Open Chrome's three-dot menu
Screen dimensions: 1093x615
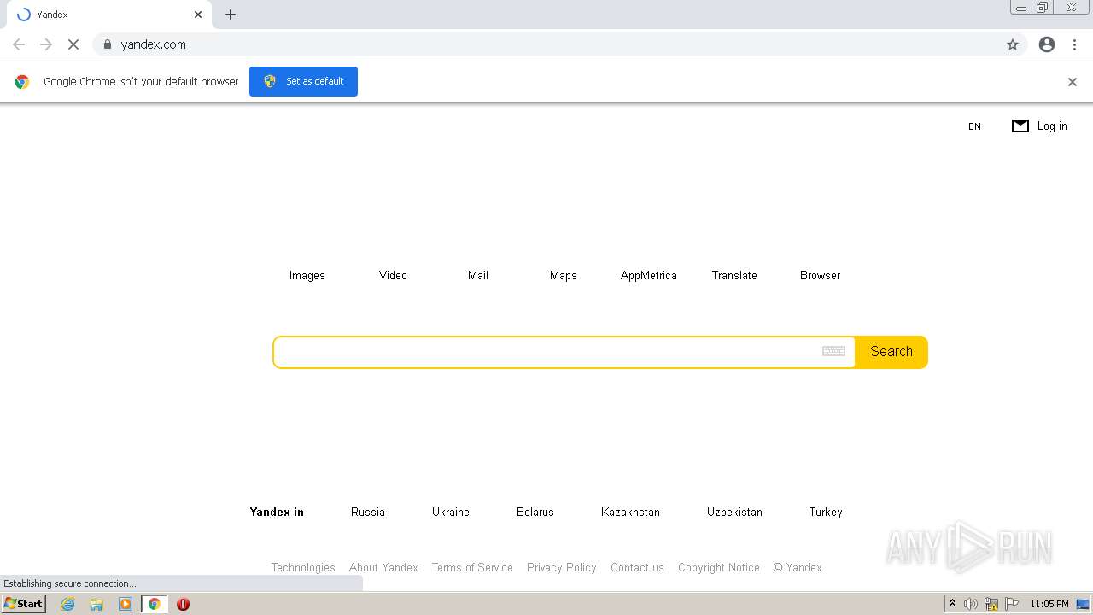coord(1074,44)
